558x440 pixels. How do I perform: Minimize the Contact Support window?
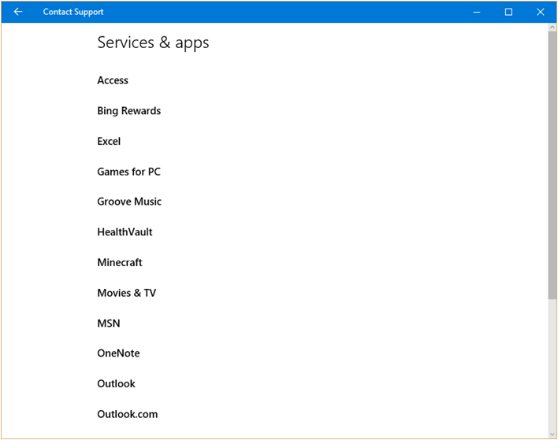click(477, 12)
